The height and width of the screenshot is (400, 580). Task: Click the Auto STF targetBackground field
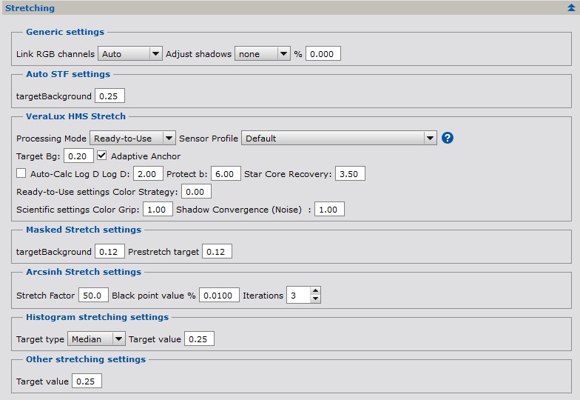[109, 96]
